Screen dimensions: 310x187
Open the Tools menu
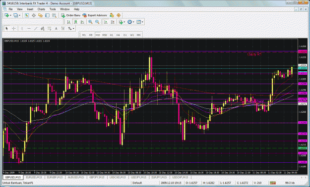click(53, 9)
